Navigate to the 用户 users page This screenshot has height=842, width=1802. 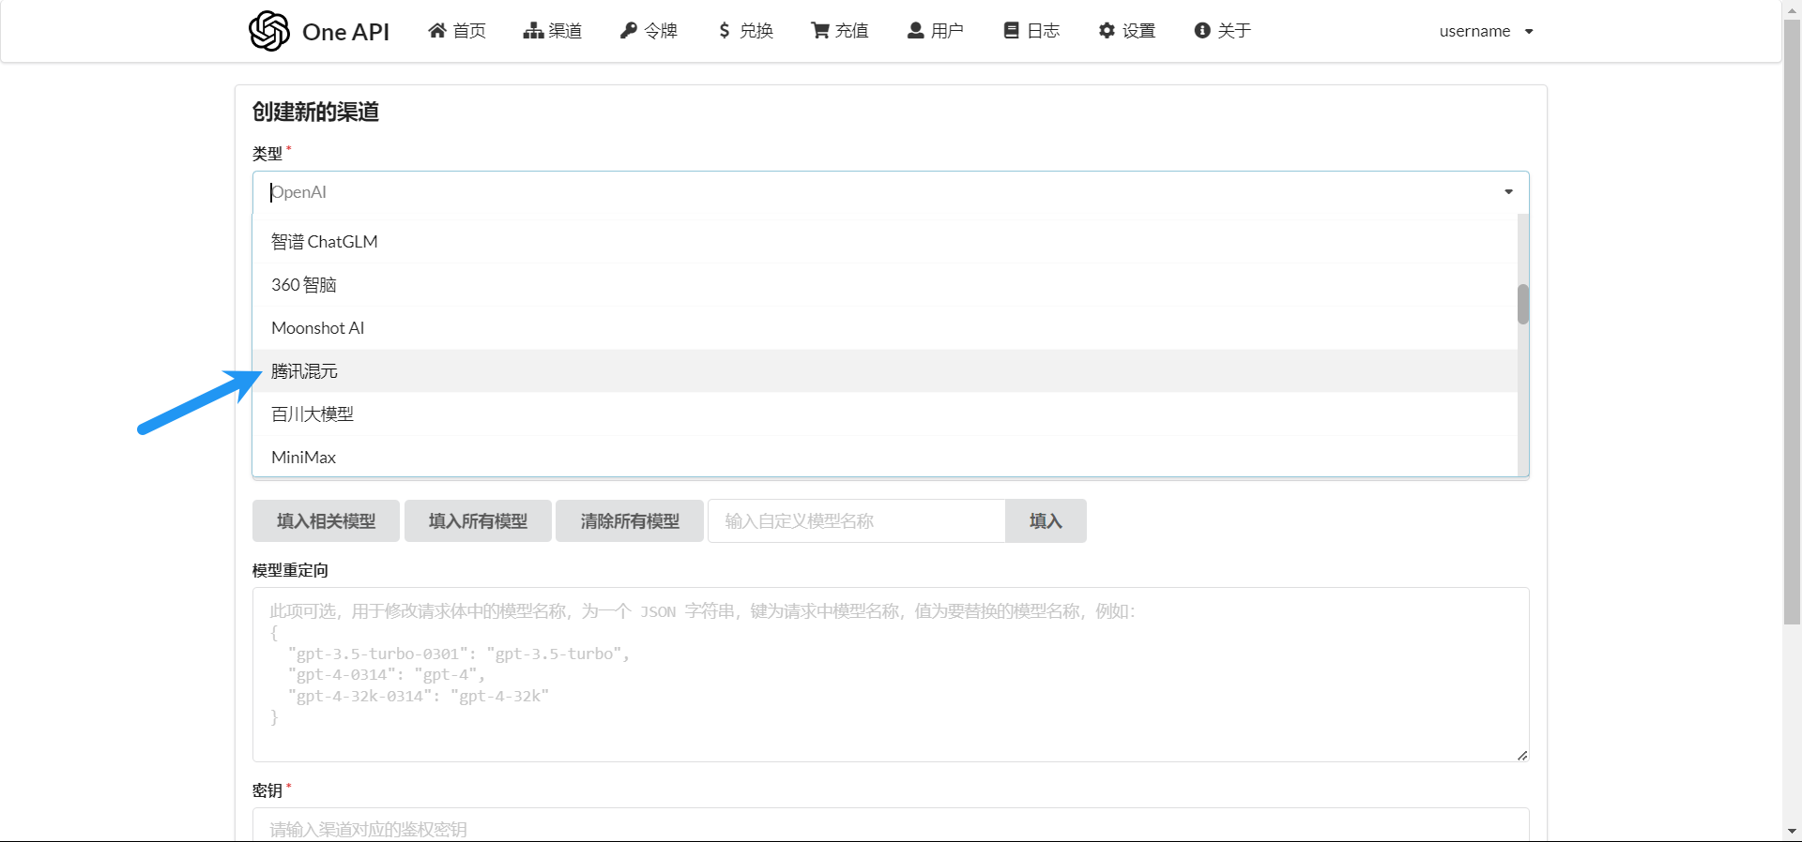[936, 31]
